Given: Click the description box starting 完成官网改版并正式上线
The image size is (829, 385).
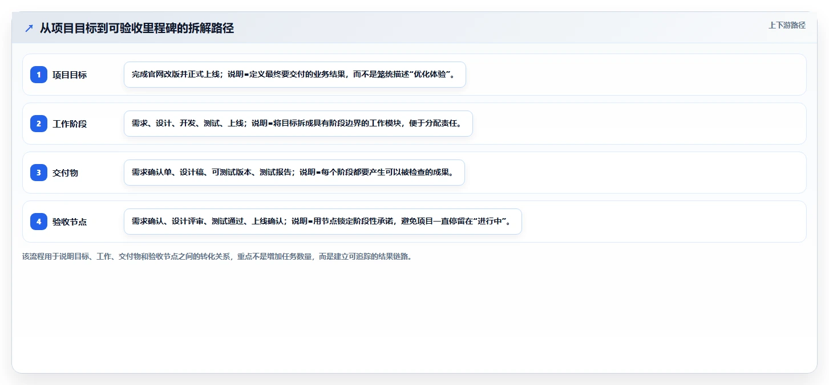Looking at the screenshot, I should pyautogui.click(x=295, y=75).
